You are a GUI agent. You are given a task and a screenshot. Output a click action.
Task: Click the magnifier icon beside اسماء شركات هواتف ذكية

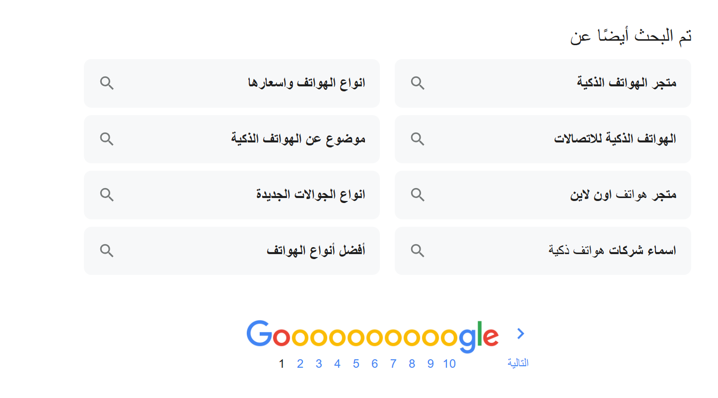[x=417, y=250]
